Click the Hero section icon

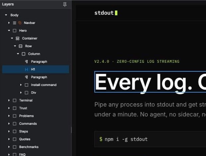click(15, 31)
